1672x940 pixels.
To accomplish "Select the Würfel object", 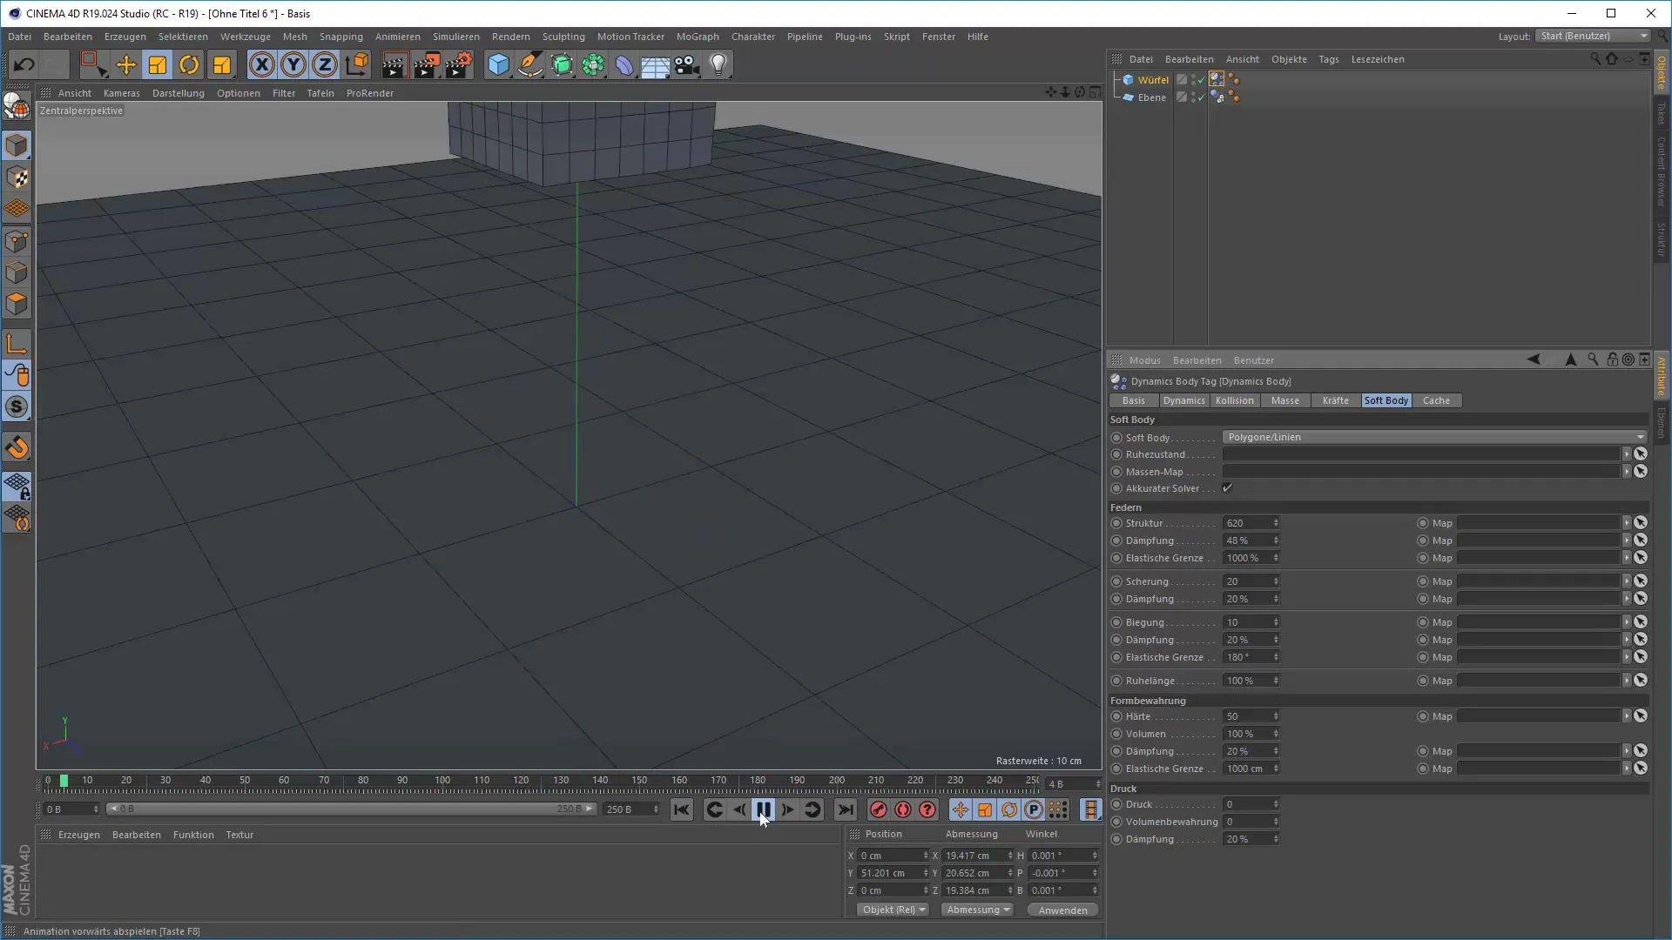I will [x=1152, y=79].
